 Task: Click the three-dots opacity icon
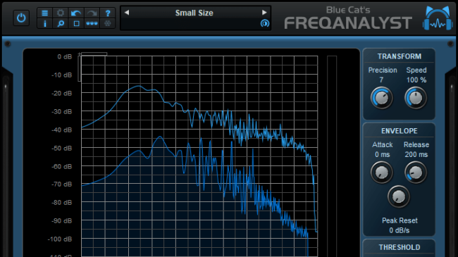click(x=92, y=24)
